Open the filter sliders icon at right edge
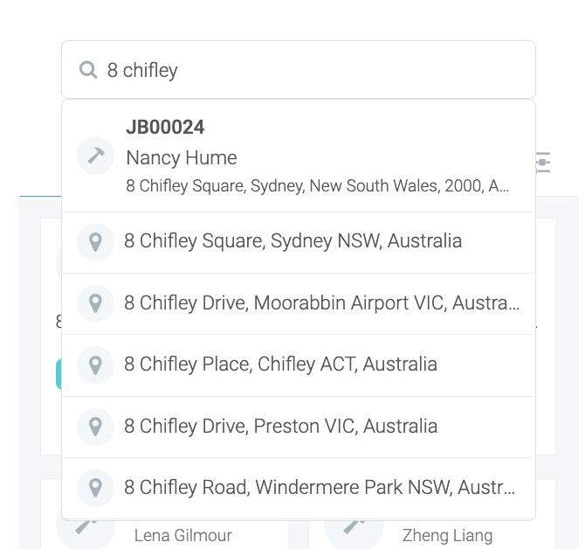585x549 pixels. coord(543,163)
